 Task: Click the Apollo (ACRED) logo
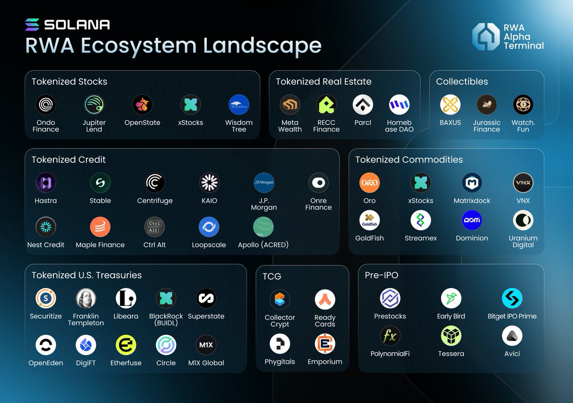pos(264,227)
